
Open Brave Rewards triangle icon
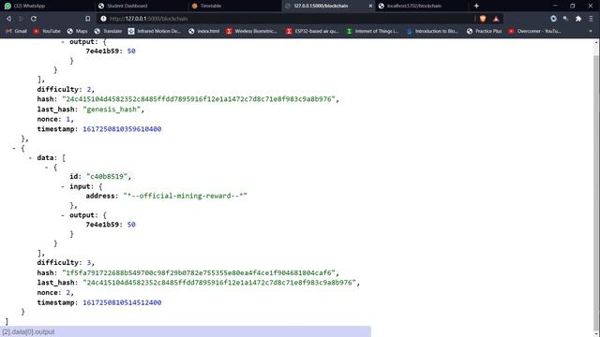[x=496, y=19]
